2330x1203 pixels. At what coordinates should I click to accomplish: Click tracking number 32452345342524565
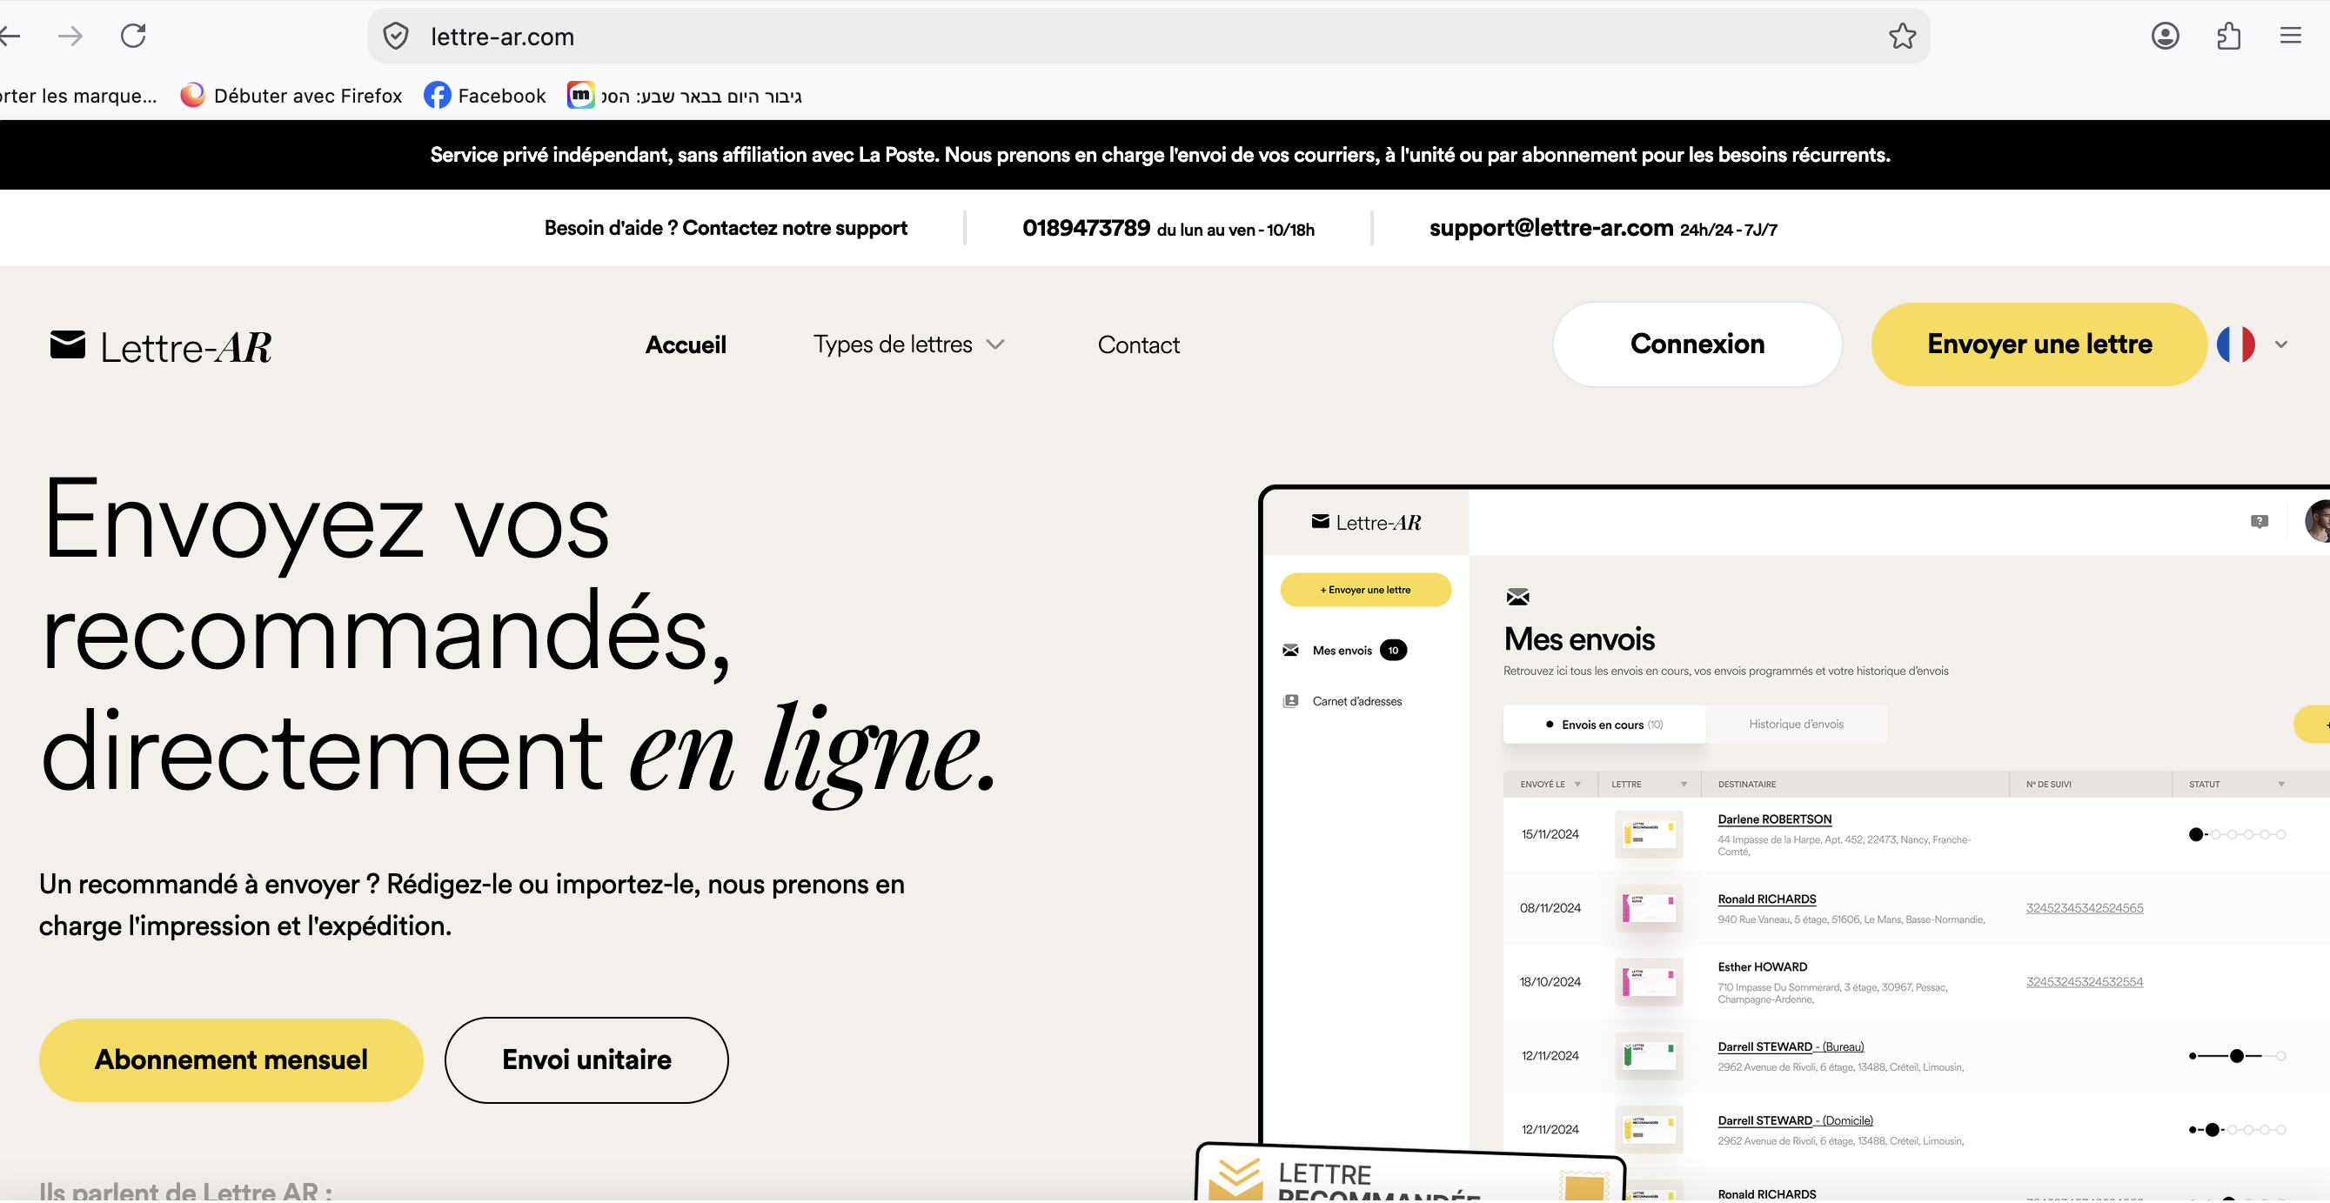click(x=2084, y=909)
